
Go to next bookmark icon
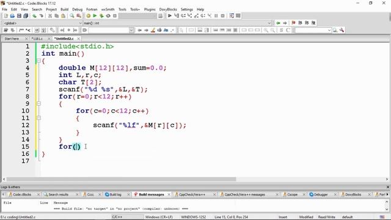[307, 23]
